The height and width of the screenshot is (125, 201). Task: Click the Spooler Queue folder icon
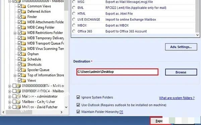pyautogui.click(x=24, y=70)
